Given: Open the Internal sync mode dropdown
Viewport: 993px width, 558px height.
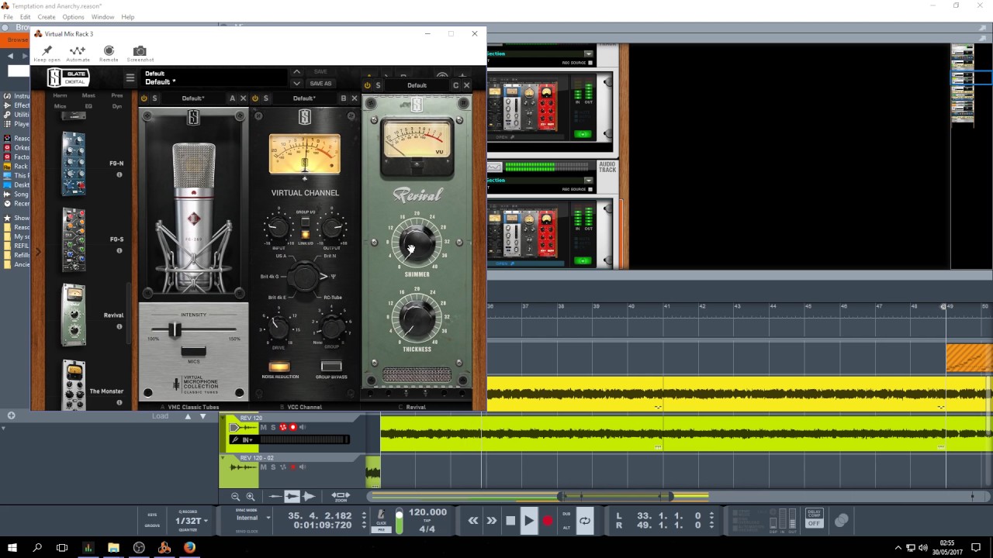Looking at the screenshot, I should tap(254, 518).
